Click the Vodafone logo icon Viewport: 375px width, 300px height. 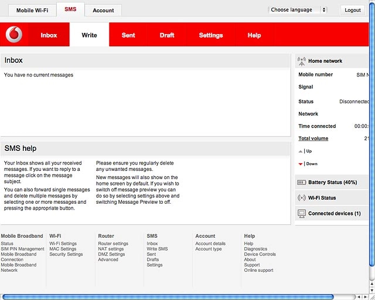pyautogui.click(x=14, y=35)
